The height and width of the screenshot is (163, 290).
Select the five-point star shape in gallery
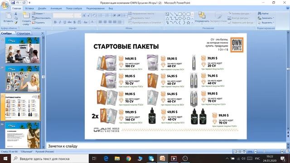[x=188, y=23]
